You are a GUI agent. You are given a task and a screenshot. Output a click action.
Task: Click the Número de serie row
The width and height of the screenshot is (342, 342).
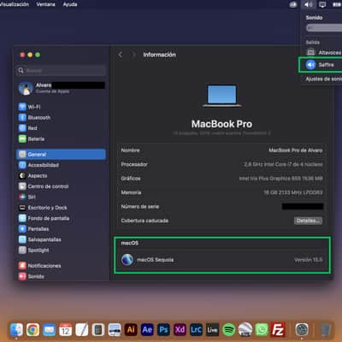(222, 207)
